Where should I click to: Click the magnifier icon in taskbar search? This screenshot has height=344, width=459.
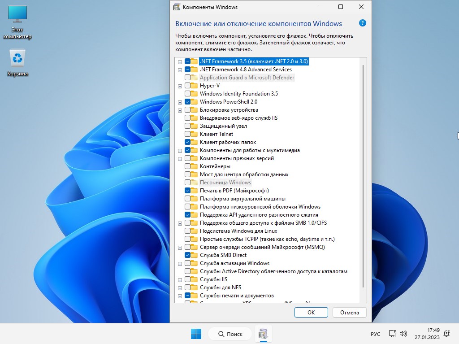tap(221, 334)
